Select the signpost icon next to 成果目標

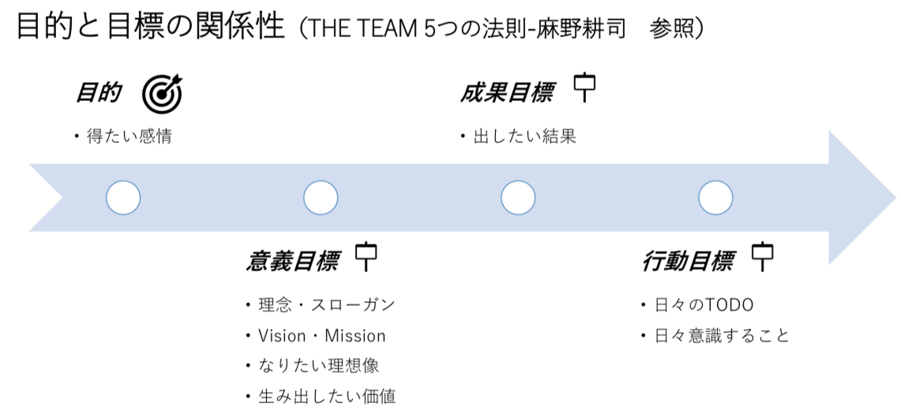(x=584, y=88)
